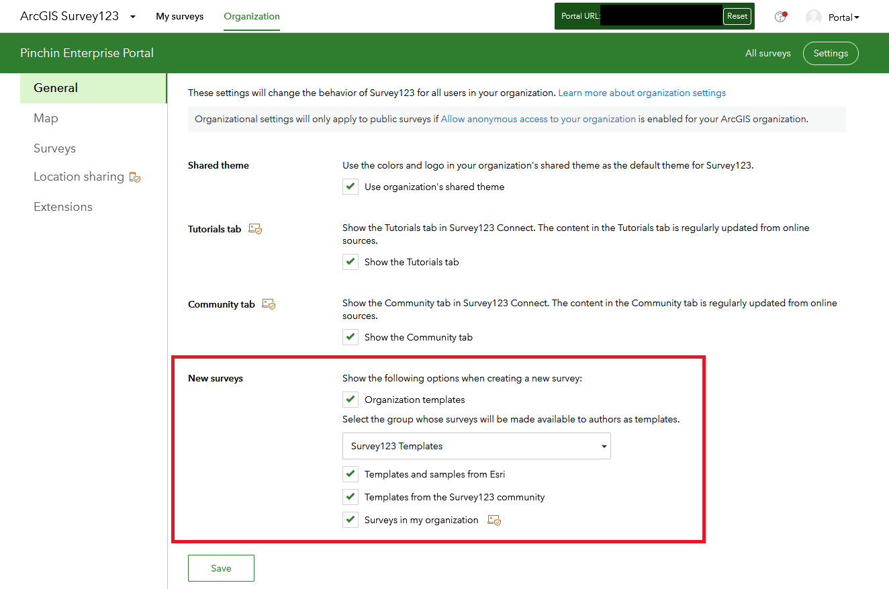The height and width of the screenshot is (589, 889).
Task: Click the Survey123 Connect icon next to Tutorials tab
Action: pos(255,228)
